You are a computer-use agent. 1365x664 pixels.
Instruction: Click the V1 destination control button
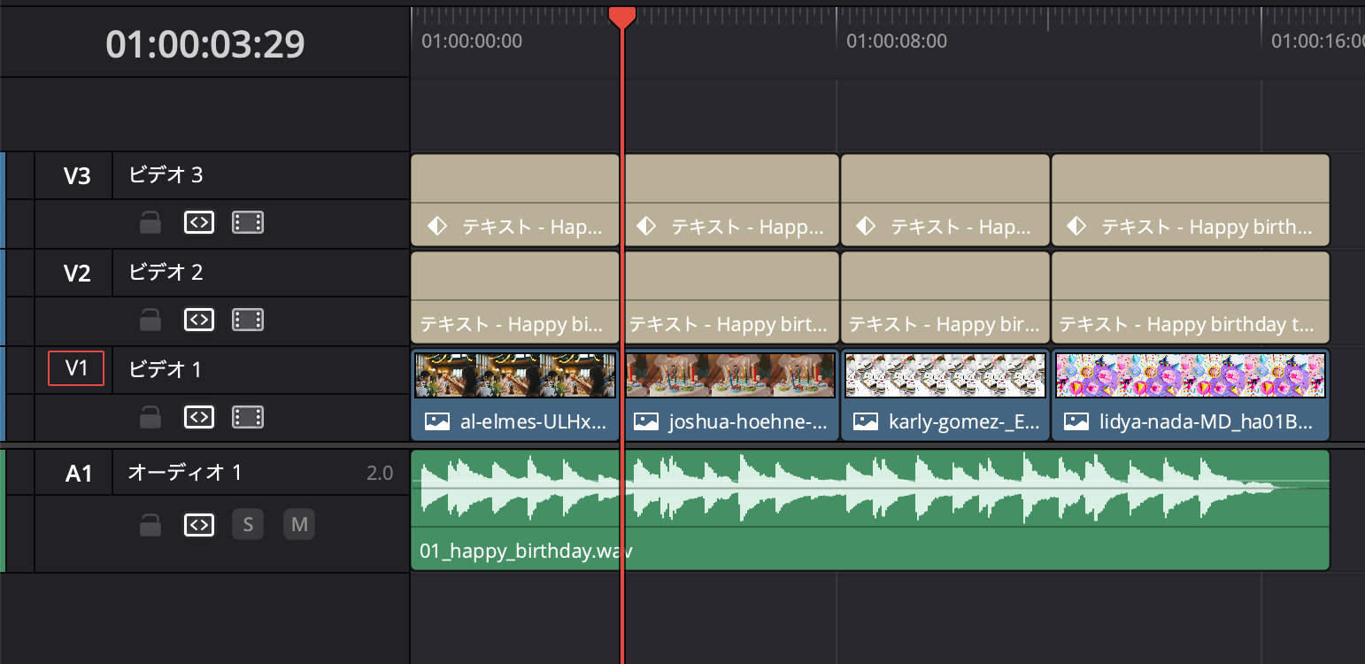76,368
